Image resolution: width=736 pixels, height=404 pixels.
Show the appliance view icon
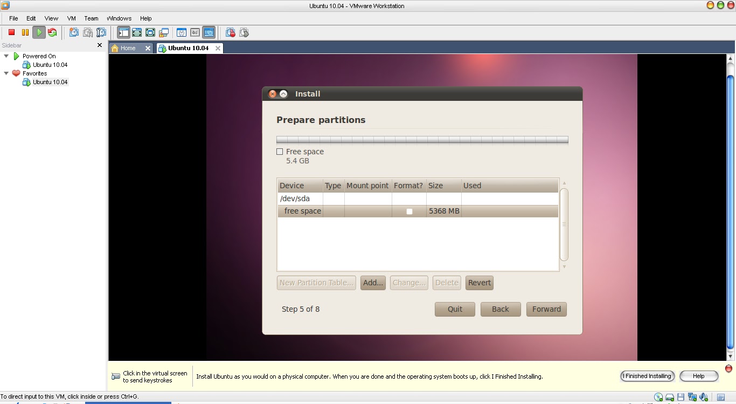(x=195, y=32)
